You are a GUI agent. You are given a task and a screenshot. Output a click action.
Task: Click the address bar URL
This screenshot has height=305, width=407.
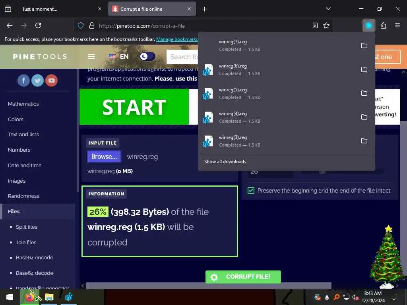[x=142, y=26]
